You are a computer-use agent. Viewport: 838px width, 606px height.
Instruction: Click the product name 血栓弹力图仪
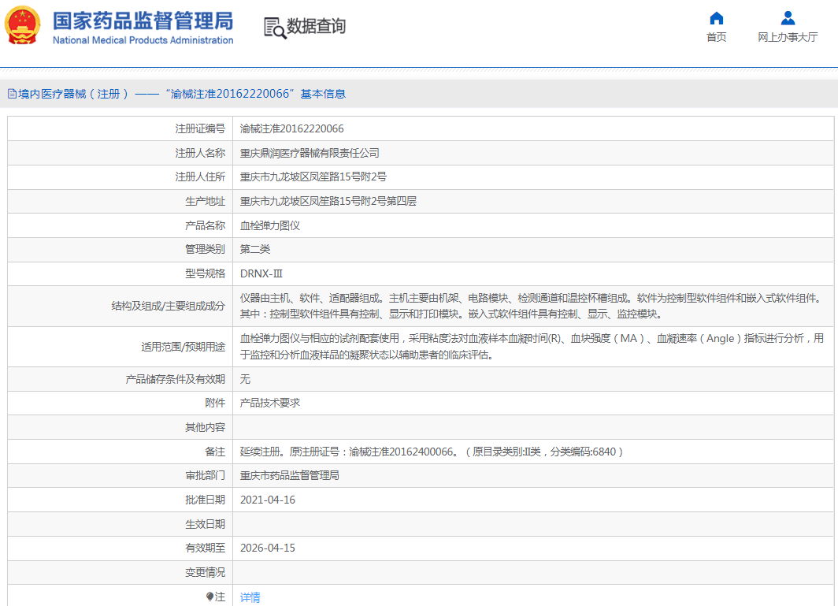269,225
